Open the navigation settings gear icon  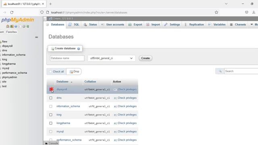coord(24,26)
